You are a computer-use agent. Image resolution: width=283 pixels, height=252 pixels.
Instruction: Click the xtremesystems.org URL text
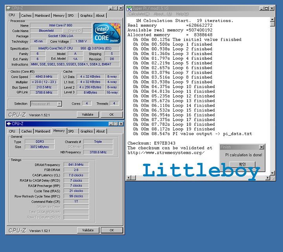[x=166, y=153]
